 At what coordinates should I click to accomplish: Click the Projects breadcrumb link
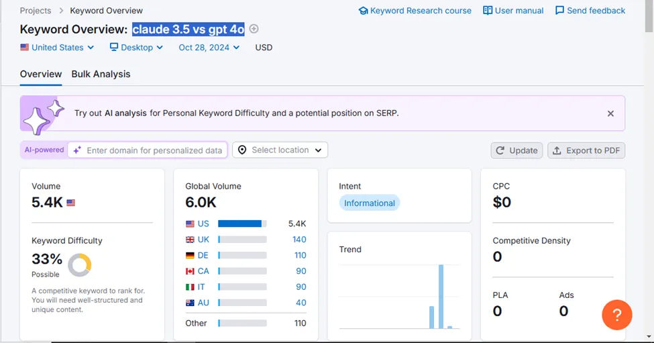point(36,11)
